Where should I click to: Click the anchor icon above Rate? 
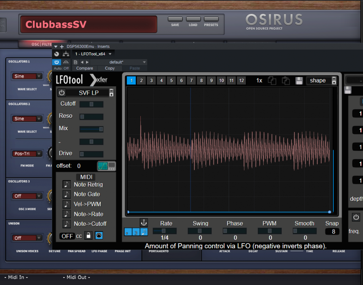coord(144,222)
